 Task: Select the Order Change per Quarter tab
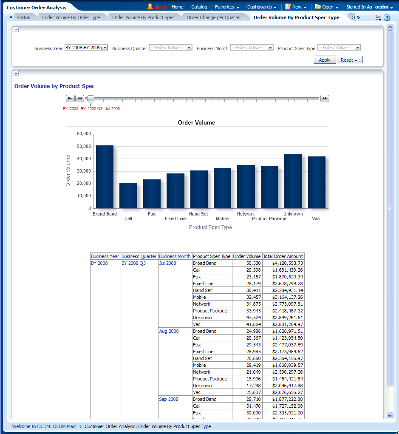point(214,17)
